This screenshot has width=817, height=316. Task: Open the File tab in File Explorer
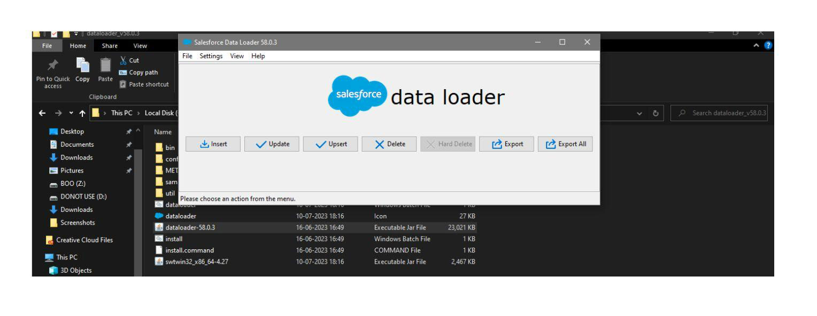48,46
